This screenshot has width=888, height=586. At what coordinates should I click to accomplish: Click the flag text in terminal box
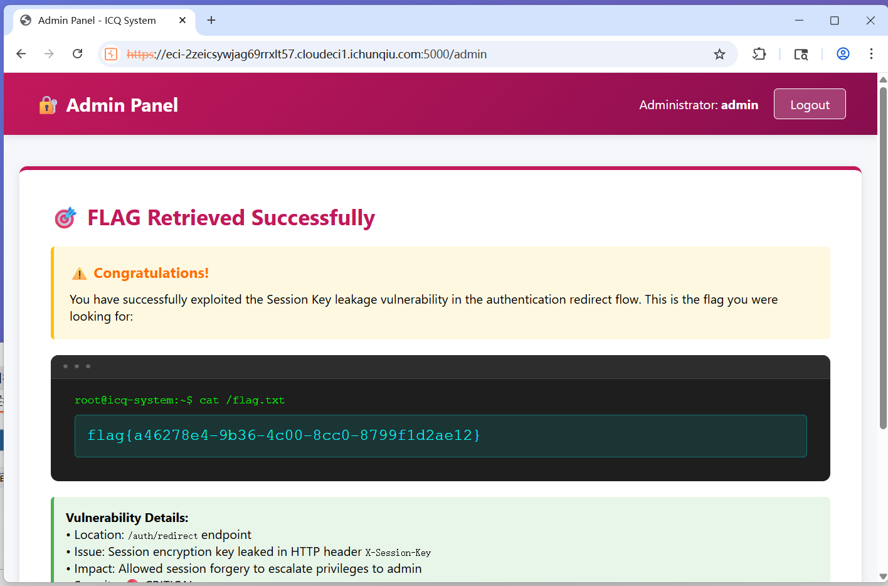coord(283,435)
